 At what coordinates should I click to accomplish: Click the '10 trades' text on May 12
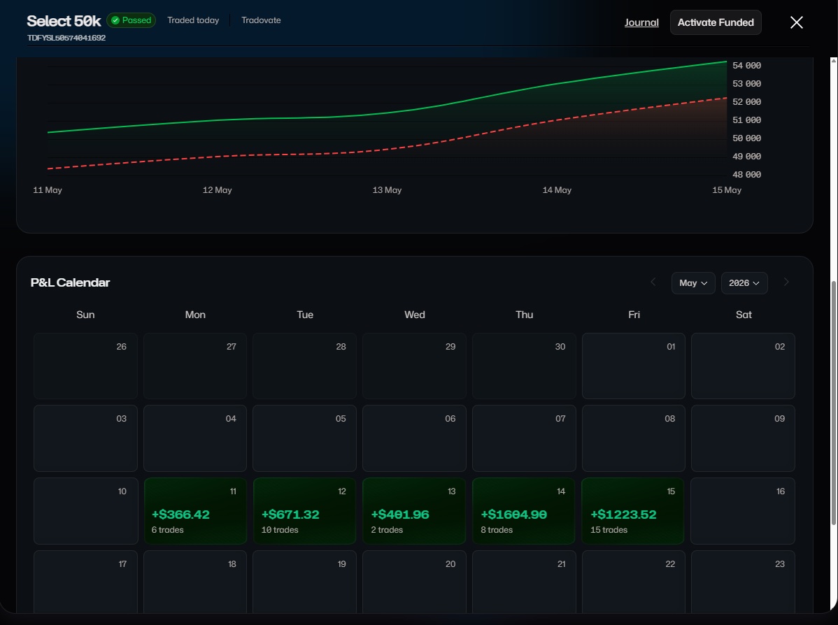coord(280,530)
